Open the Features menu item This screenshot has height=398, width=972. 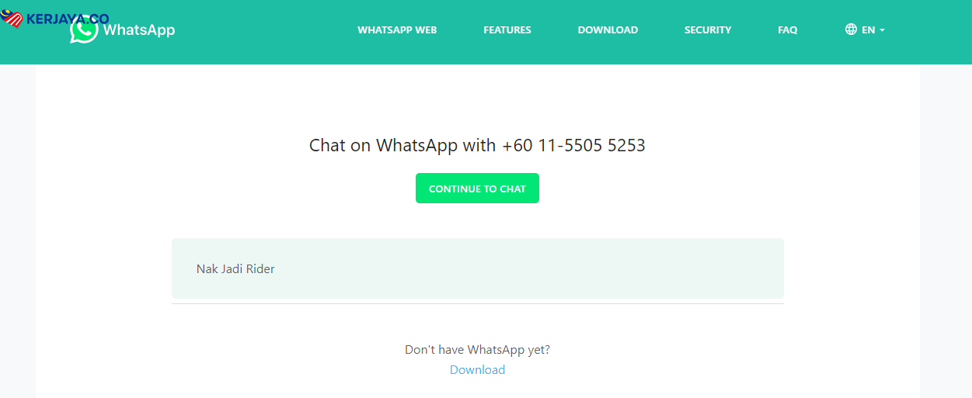[507, 30]
